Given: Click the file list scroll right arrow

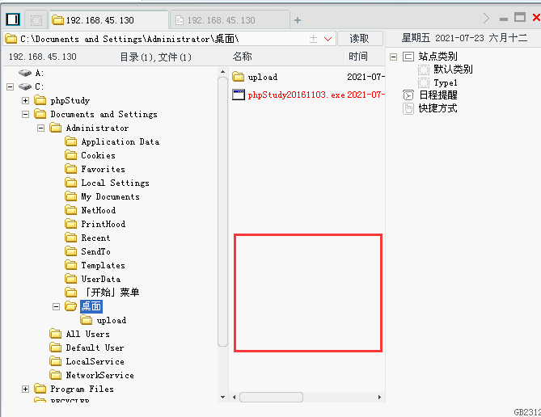Looking at the screenshot, I should tap(379, 397).
